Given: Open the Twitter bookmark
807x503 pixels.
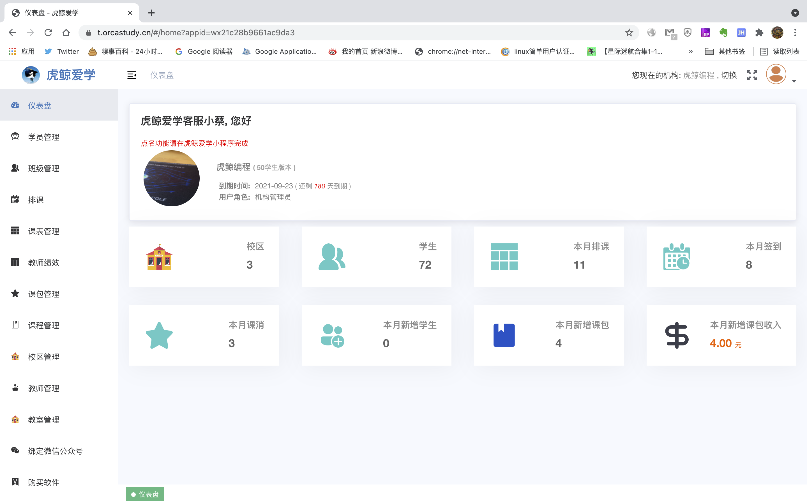Looking at the screenshot, I should (61, 51).
